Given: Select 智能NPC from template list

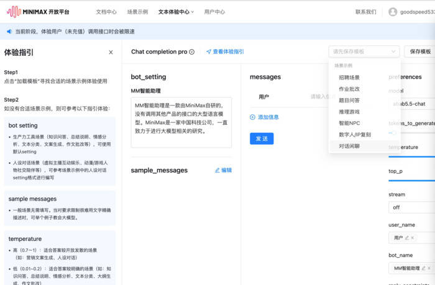Looking at the screenshot, I should click(x=365, y=123).
